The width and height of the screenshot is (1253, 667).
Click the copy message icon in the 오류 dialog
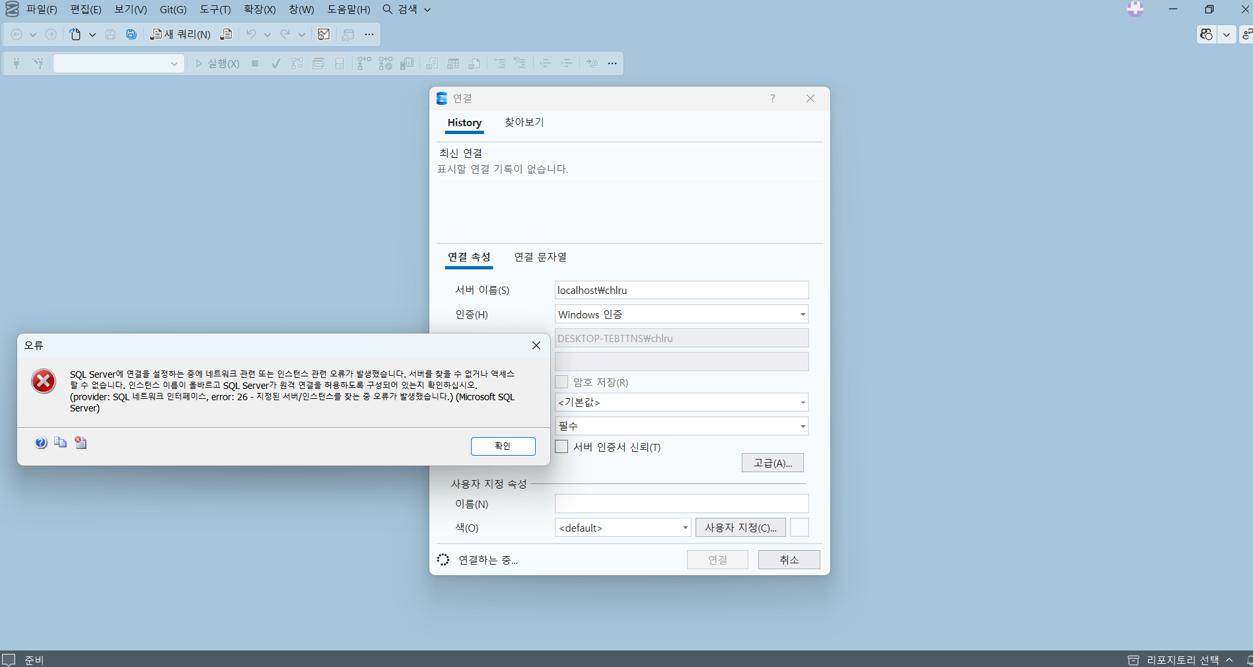click(x=60, y=442)
